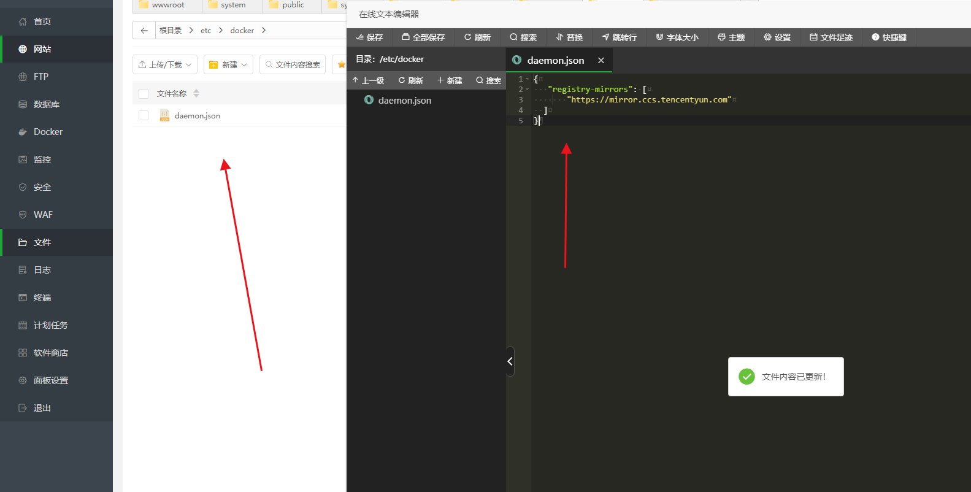
Task: Toggle the daemon.json row checkbox
Action: click(x=144, y=115)
